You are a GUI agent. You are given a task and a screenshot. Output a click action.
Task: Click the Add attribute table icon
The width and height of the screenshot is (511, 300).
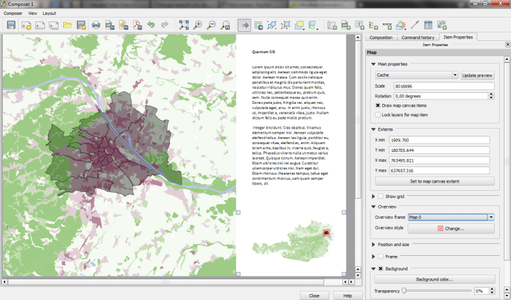(x=428, y=25)
